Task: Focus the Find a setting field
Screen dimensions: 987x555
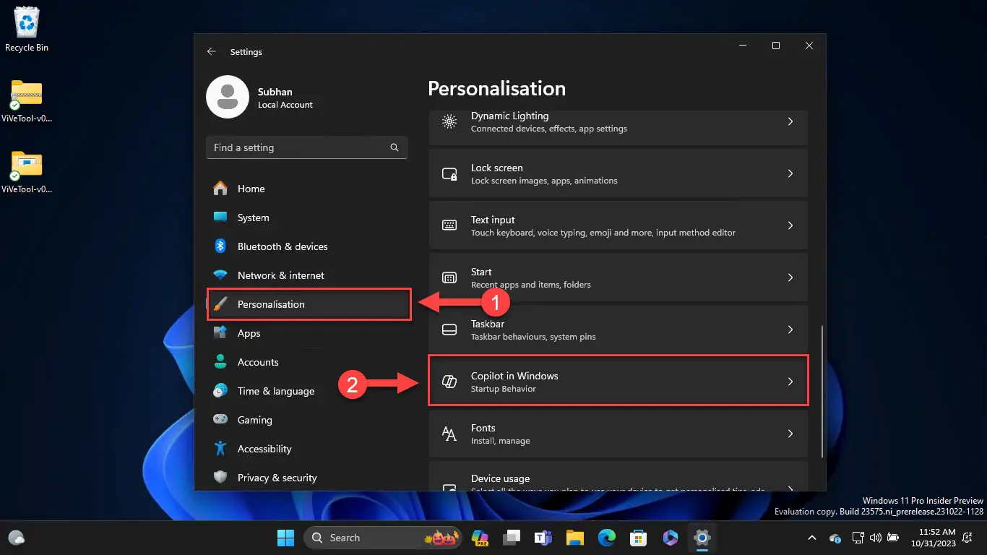Action: [307, 147]
